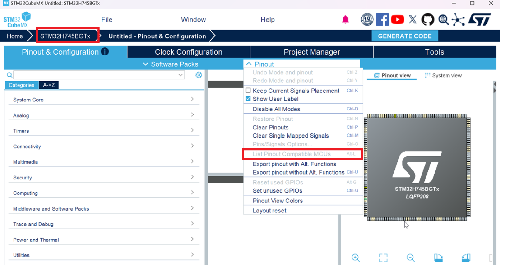Expand the System Core category
Viewport: 506px width, 275px height.
click(x=104, y=99)
